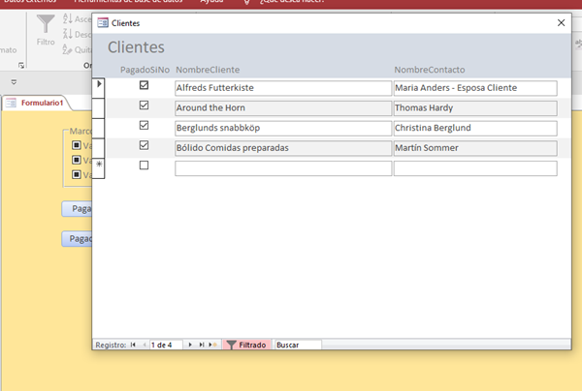This screenshot has width=582, height=391.
Task: Click the upper Paga button on Formulario1
Action: pyautogui.click(x=77, y=209)
